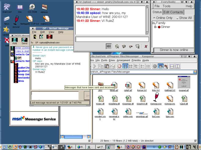Open EveryBuddy Help menu
The image size is (201, 150).
pyautogui.click(x=189, y=6)
